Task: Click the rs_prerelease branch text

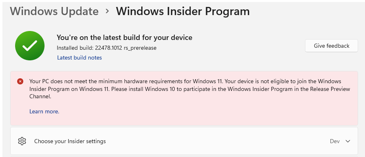Action: pos(140,48)
